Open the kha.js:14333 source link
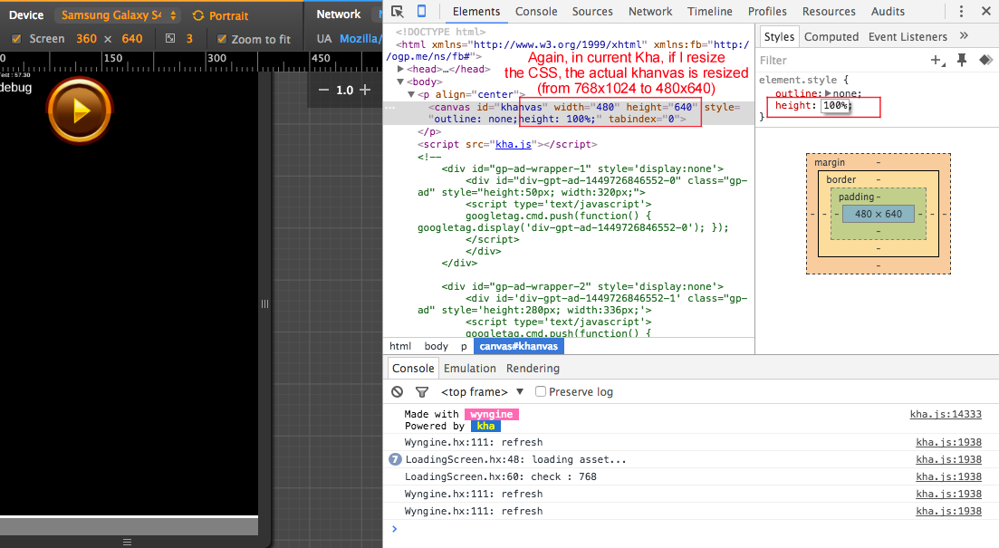This screenshot has height=548, width=999. [946, 414]
